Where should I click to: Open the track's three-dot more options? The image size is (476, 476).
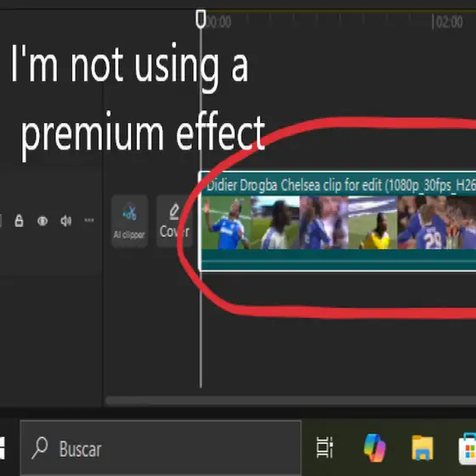89,220
